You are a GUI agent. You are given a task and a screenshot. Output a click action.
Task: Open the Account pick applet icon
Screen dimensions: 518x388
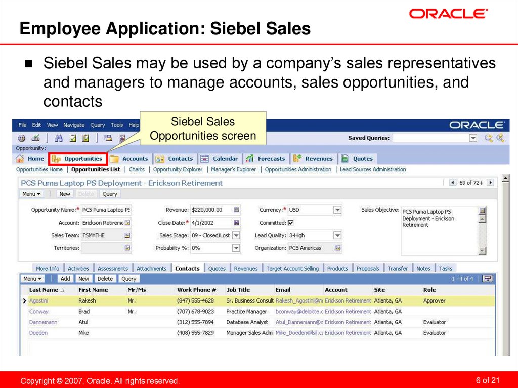[127, 223]
